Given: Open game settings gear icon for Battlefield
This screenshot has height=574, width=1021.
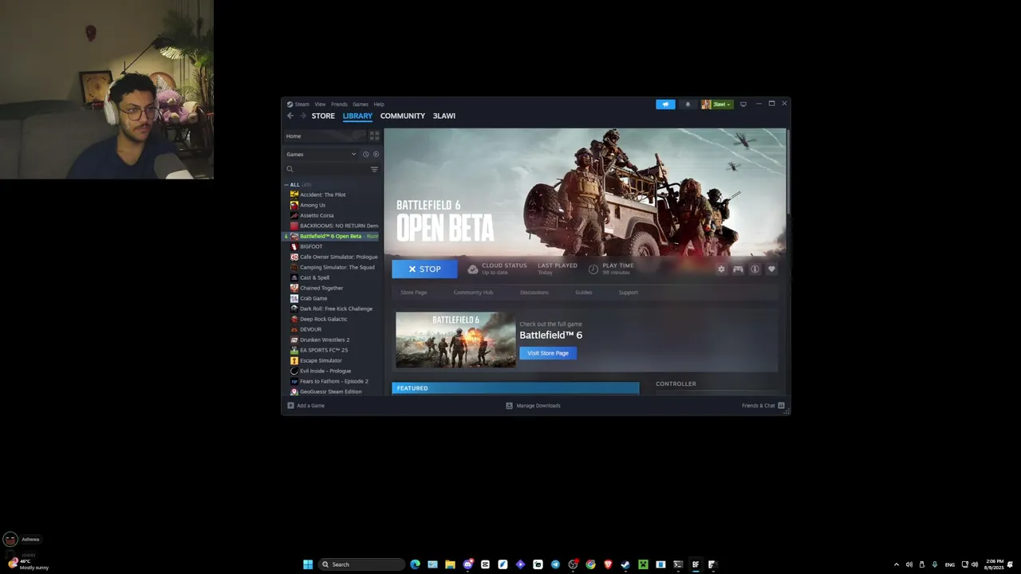Looking at the screenshot, I should pyautogui.click(x=721, y=269).
